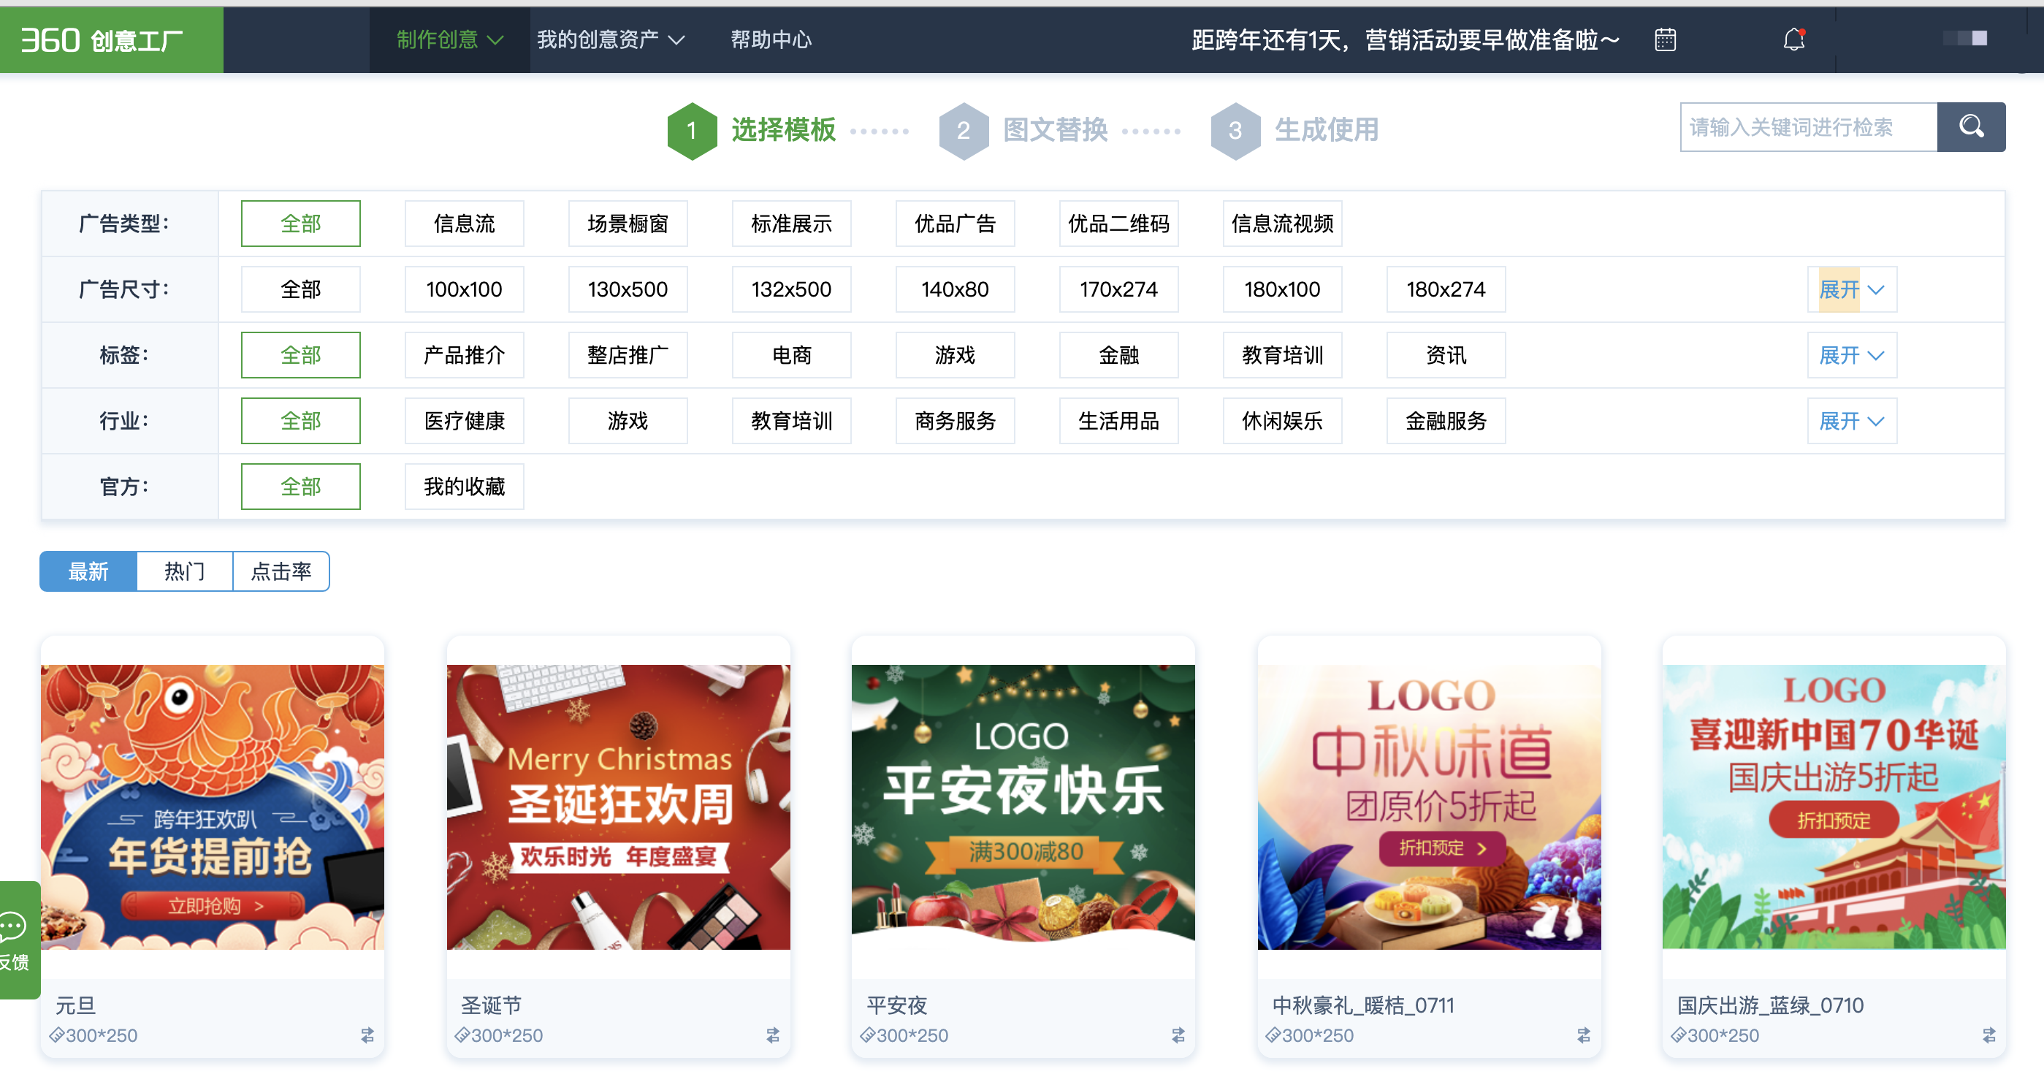This screenshot has height=1074, width=2044.
Task: Open the 我的创意资产 dropdown menu
Action: point(610,39)
